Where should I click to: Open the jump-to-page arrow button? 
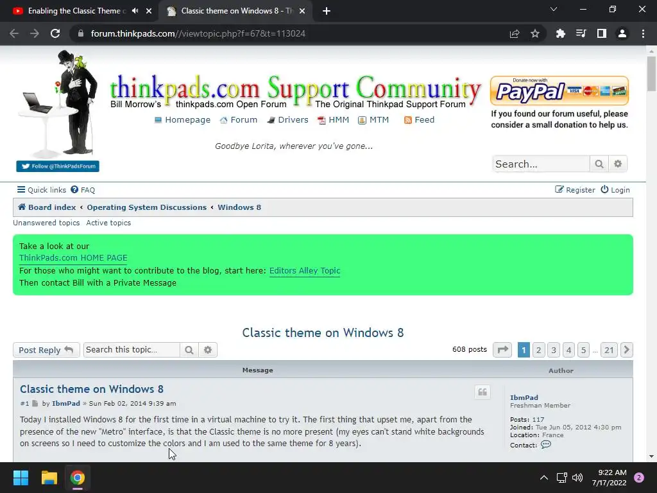502,350
